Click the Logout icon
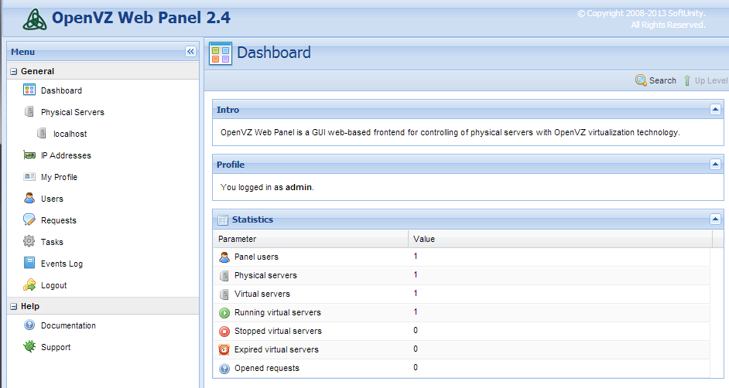 click(29, 284)
